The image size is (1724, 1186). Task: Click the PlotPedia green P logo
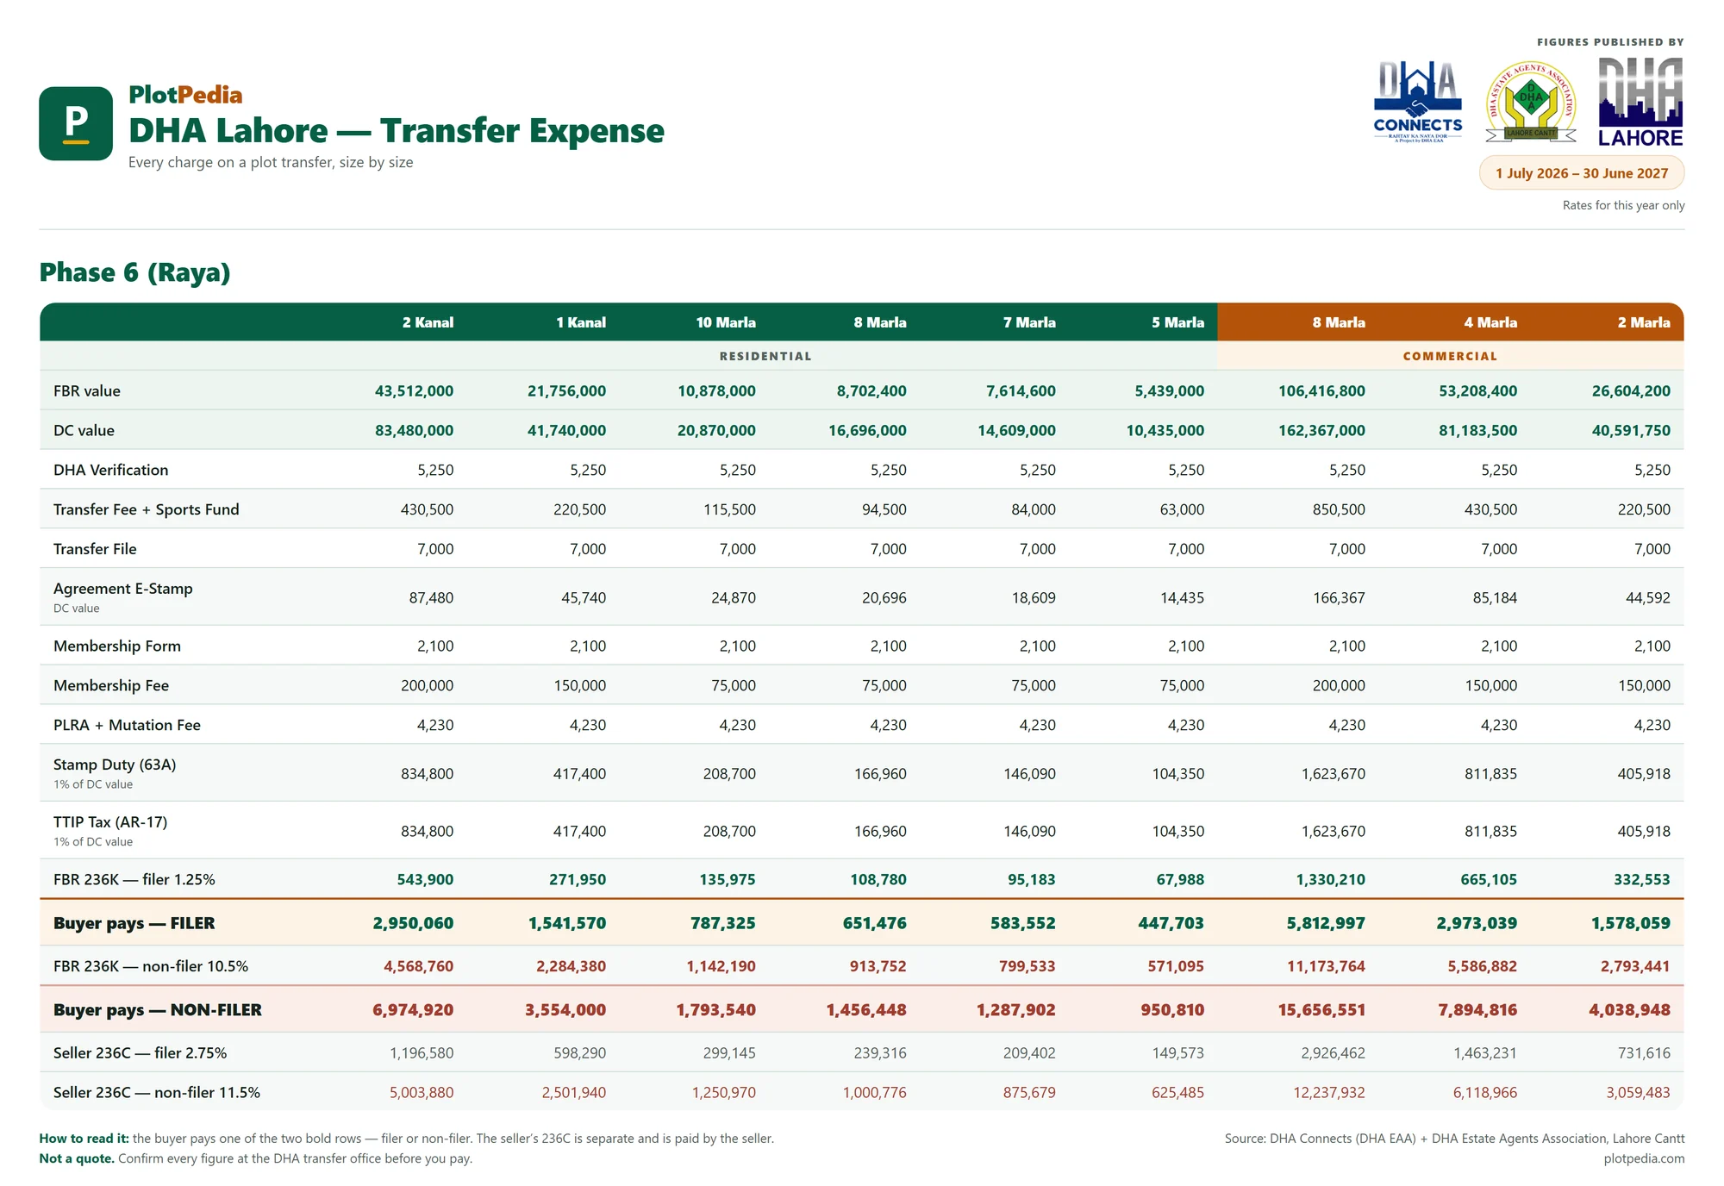coord(76,123)
